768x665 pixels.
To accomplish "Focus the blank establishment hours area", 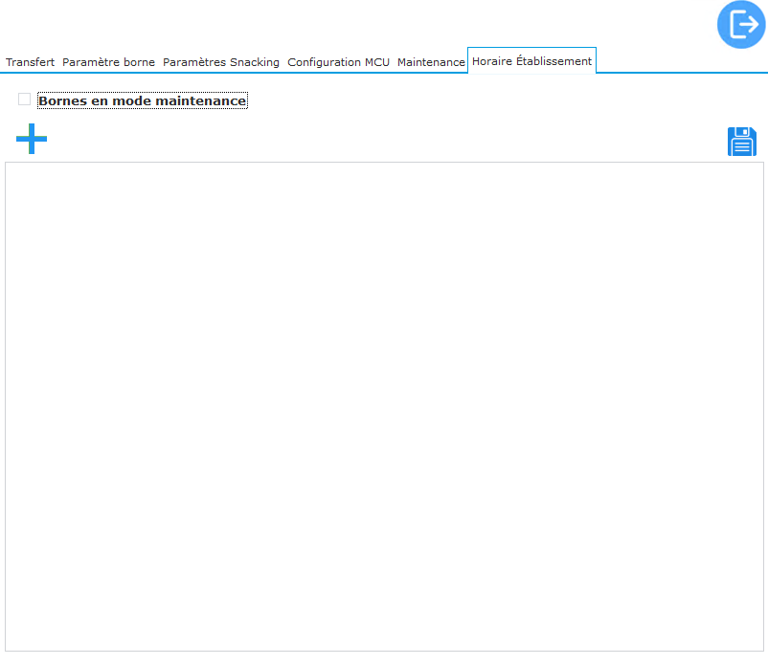I will pyautogui.click(x=384, y=407).
